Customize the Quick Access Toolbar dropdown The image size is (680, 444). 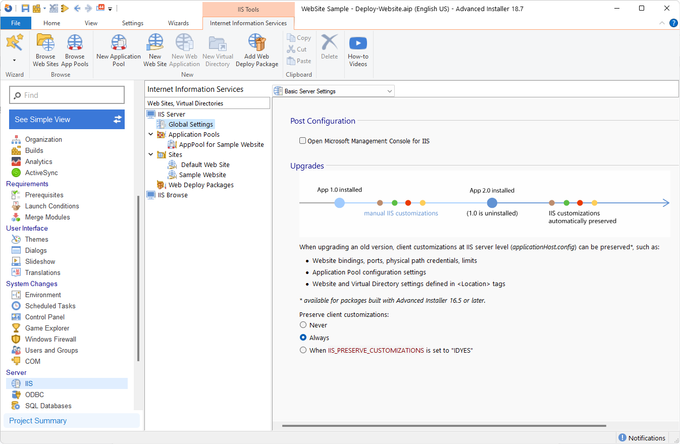[110, 9]
